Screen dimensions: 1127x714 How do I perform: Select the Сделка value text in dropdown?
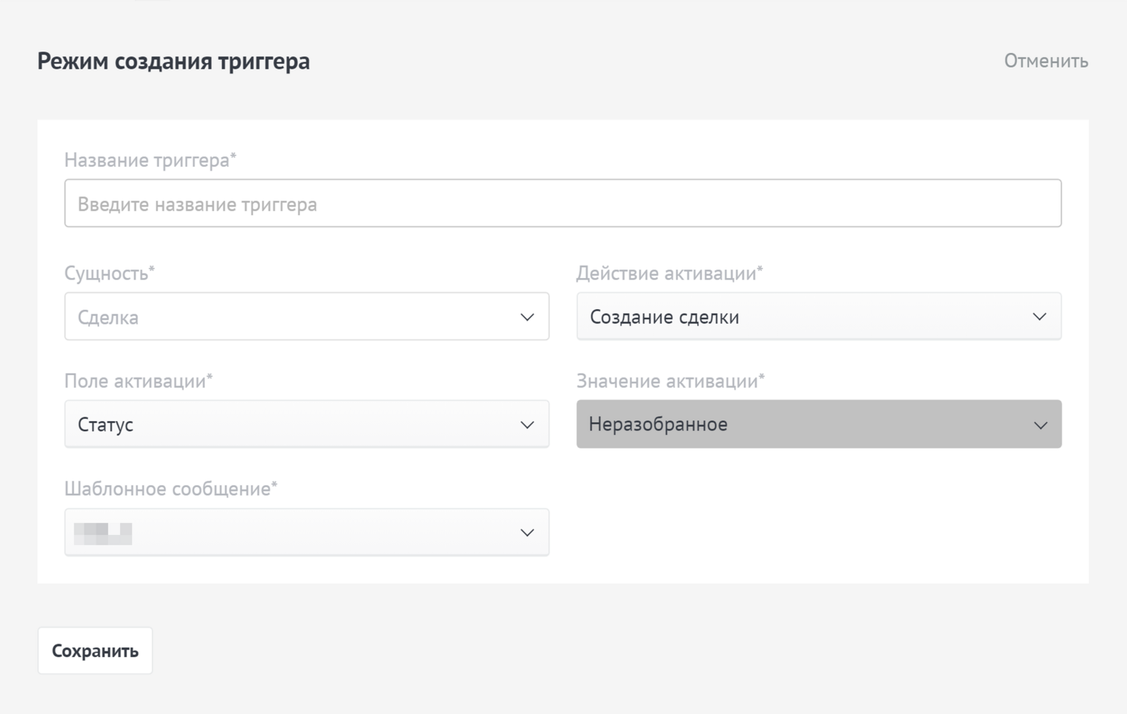coord(108,317)
